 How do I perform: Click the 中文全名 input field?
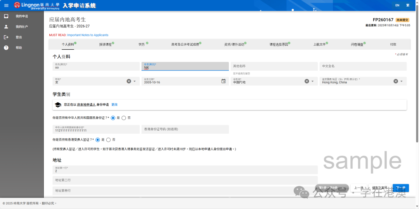363,66
